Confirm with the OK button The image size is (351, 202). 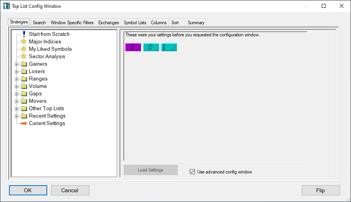(28, 190)
